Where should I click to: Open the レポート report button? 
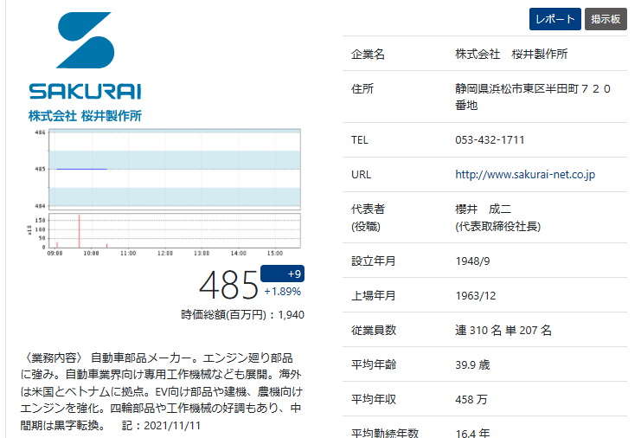coord(554,19)
